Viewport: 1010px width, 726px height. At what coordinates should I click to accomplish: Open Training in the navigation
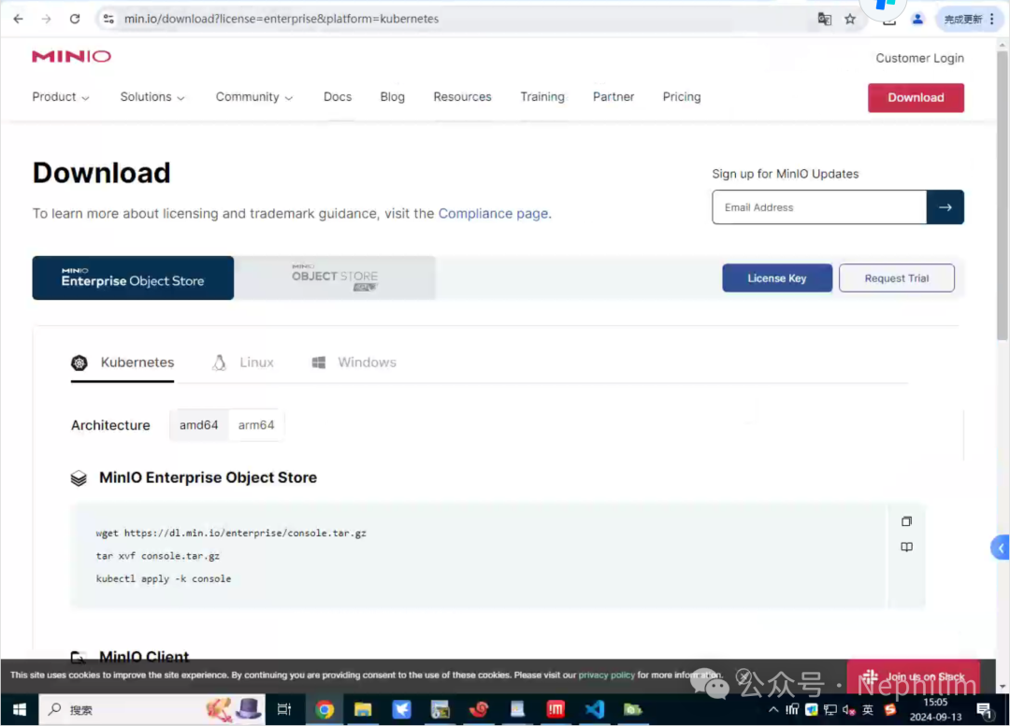click(x=542, y=97)
